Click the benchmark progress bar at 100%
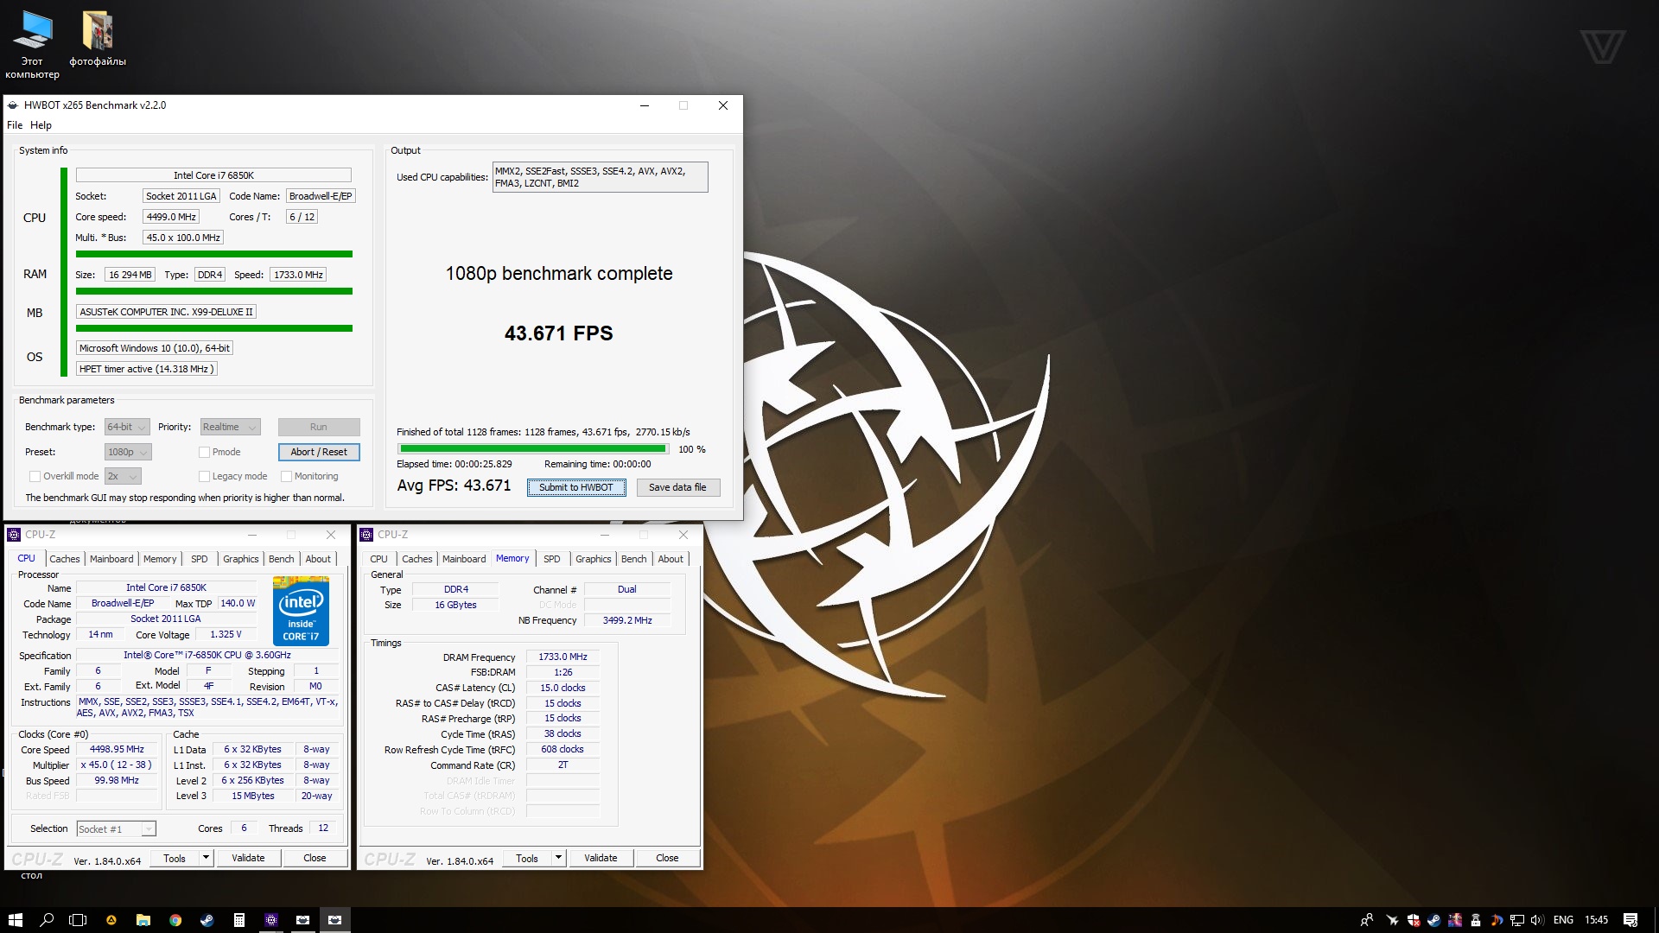This screenshot has width=1659, height=933. [x=533, y=448]
